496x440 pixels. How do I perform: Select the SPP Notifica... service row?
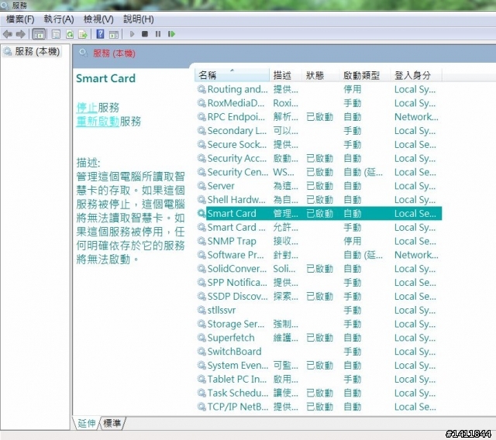pos(319,282)
